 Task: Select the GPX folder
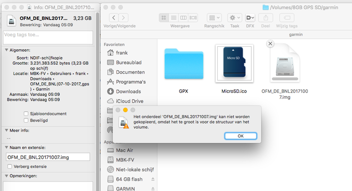(184, 64)
